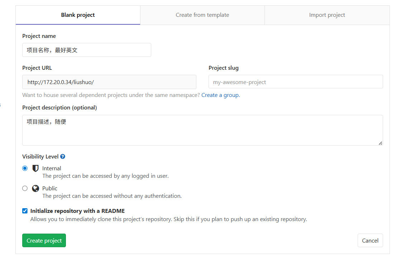401x259 pixels.
Task: Click the Project URL namespace field
Action: [x=109, y=82]
